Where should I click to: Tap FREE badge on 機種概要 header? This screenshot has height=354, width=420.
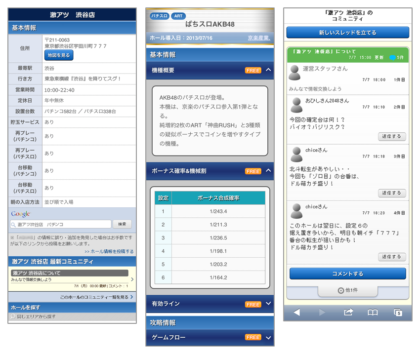[x=253, y=71]
